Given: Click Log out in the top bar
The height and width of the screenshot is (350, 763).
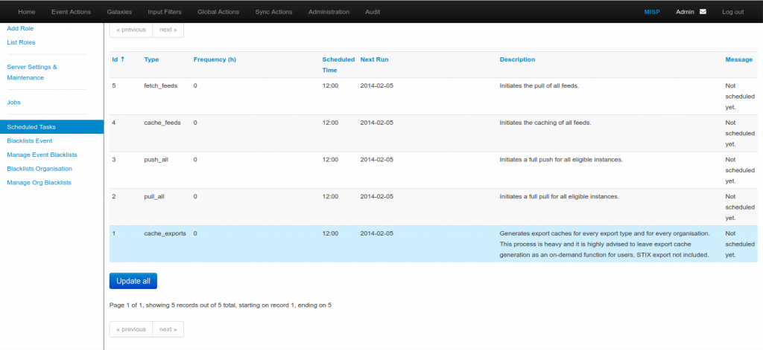Looking at the screenshot, I should pos(732,12).
